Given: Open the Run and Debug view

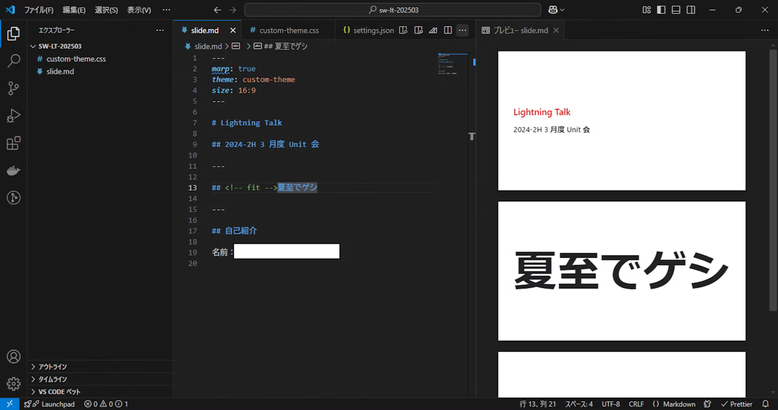Looking at the screenshot, I should tap(13, 116).
